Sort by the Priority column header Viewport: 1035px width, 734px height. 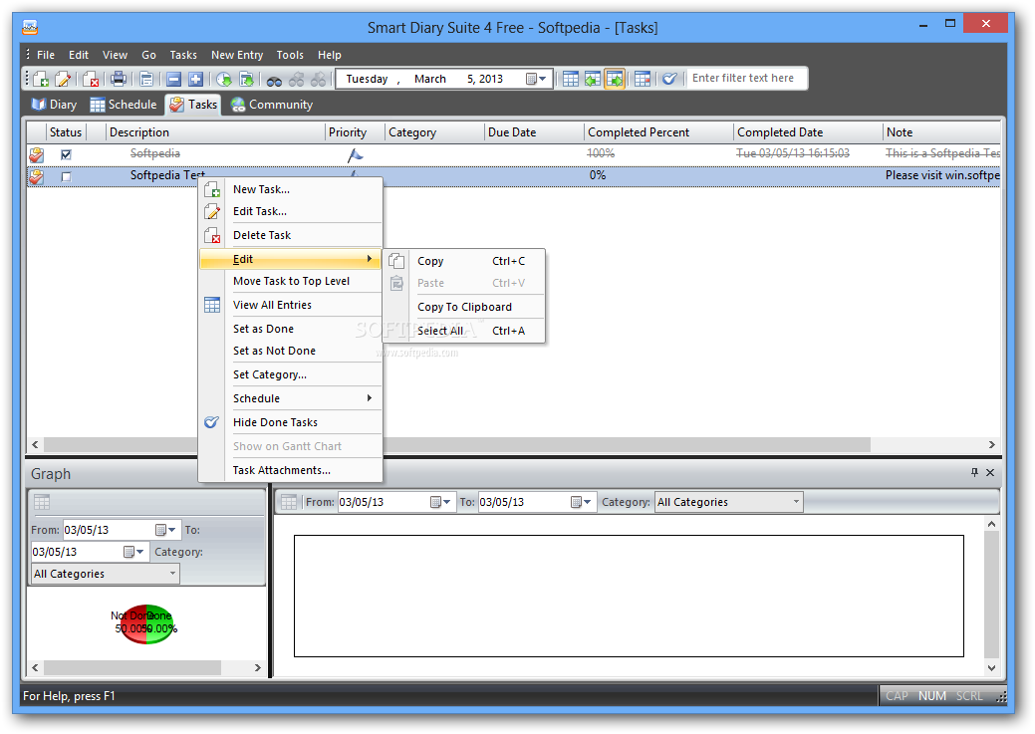pos(355,132)
